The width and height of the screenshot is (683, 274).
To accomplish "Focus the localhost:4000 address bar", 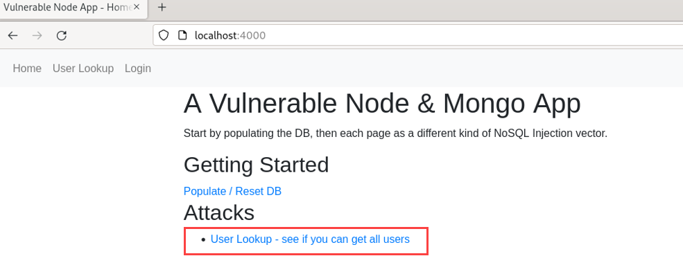I will [417, 35].
